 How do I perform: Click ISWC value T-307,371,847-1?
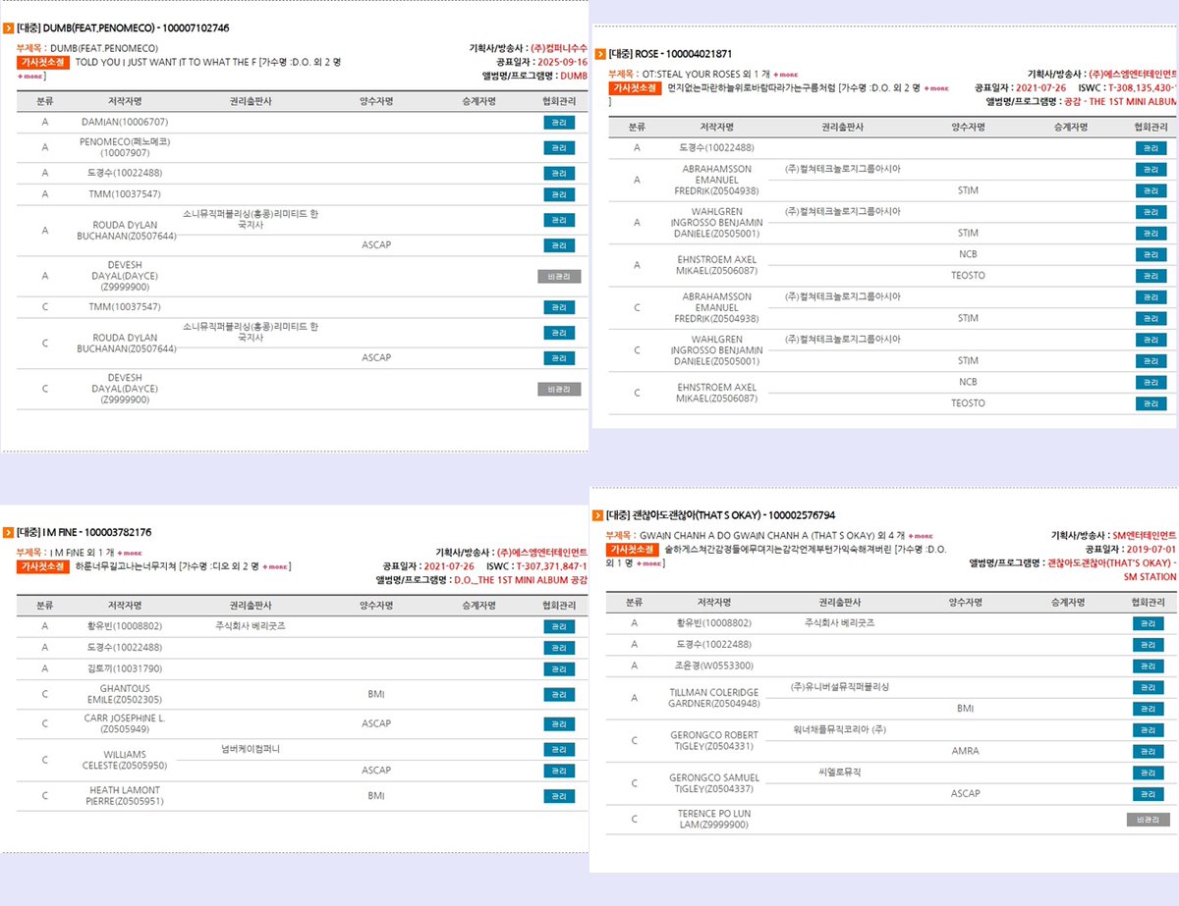[x=550, y=566]
